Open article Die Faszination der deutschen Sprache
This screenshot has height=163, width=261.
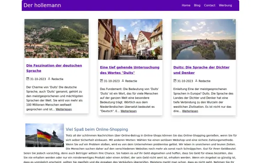(54, 68)
